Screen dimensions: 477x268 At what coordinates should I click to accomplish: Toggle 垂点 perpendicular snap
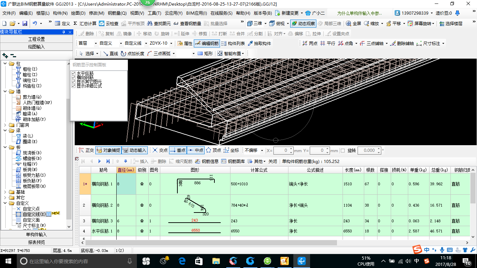(x=178, y=150)
